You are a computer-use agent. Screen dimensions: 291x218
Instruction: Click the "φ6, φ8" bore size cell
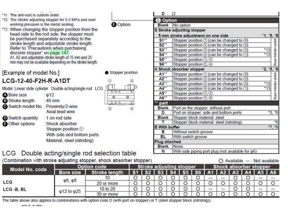pos(70,180)
